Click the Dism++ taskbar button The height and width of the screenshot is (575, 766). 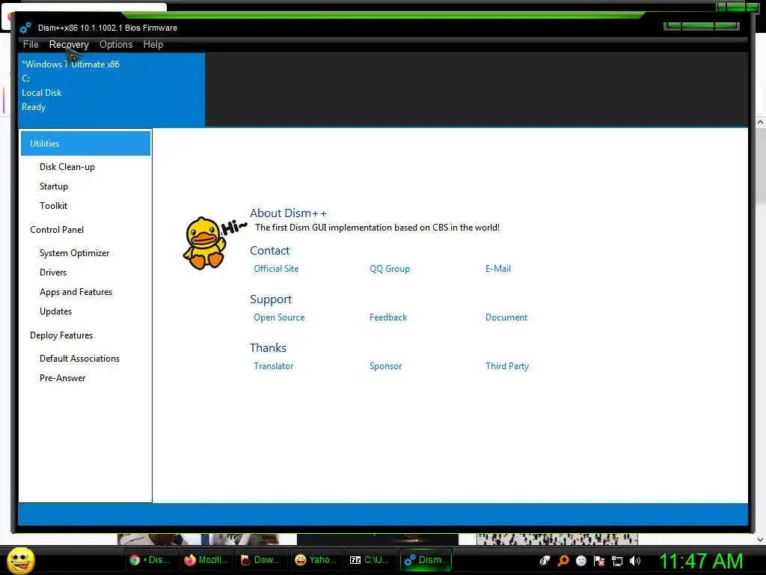[426, 560]
